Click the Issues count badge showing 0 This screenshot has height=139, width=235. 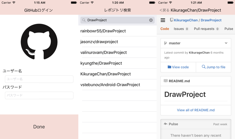pos(187,29)
